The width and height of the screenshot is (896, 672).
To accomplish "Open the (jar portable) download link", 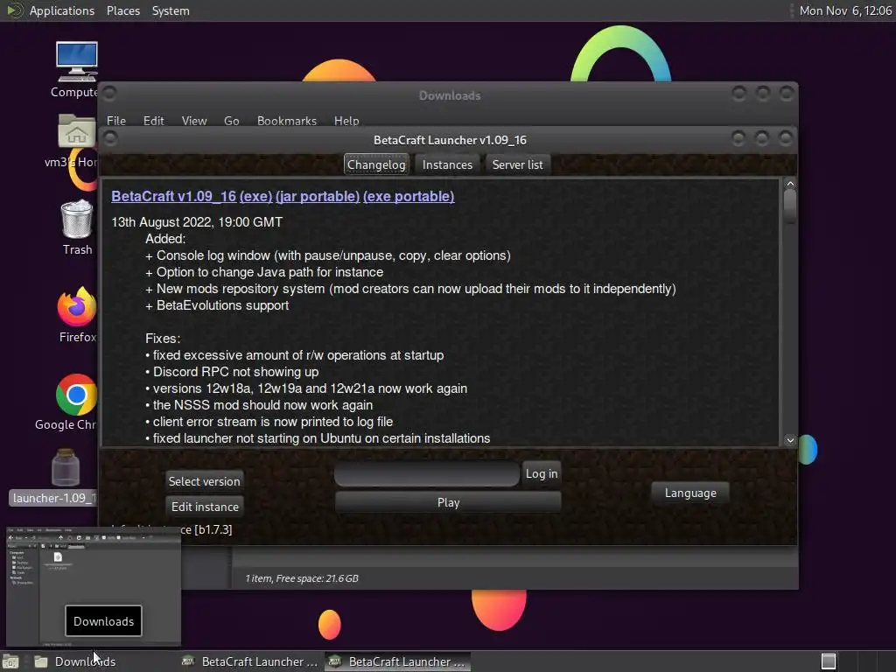I will [x=318, y=196].
